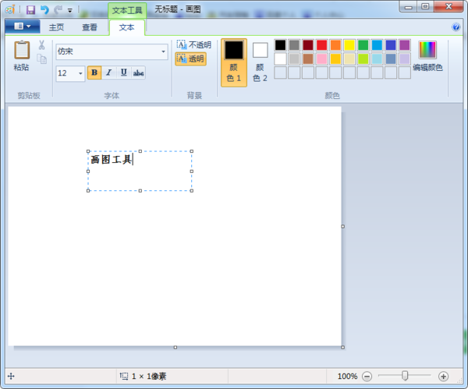The image size is (468, 389).
Task: Pick the red palette color
Action: pos(321,45)
